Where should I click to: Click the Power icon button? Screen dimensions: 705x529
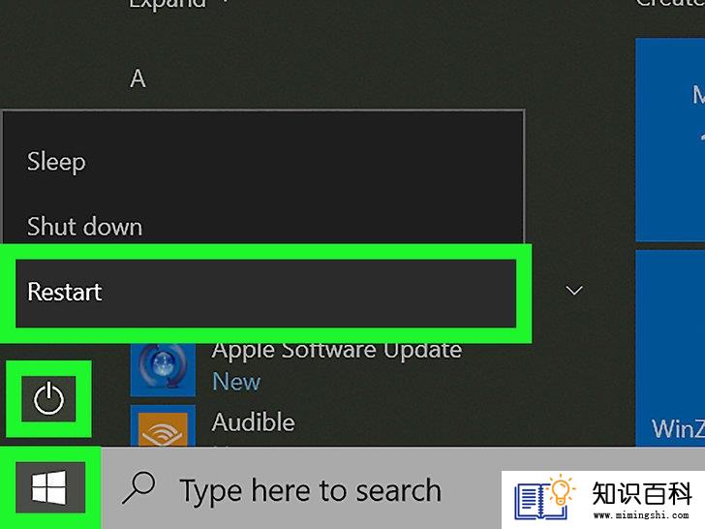coord(48,398)
